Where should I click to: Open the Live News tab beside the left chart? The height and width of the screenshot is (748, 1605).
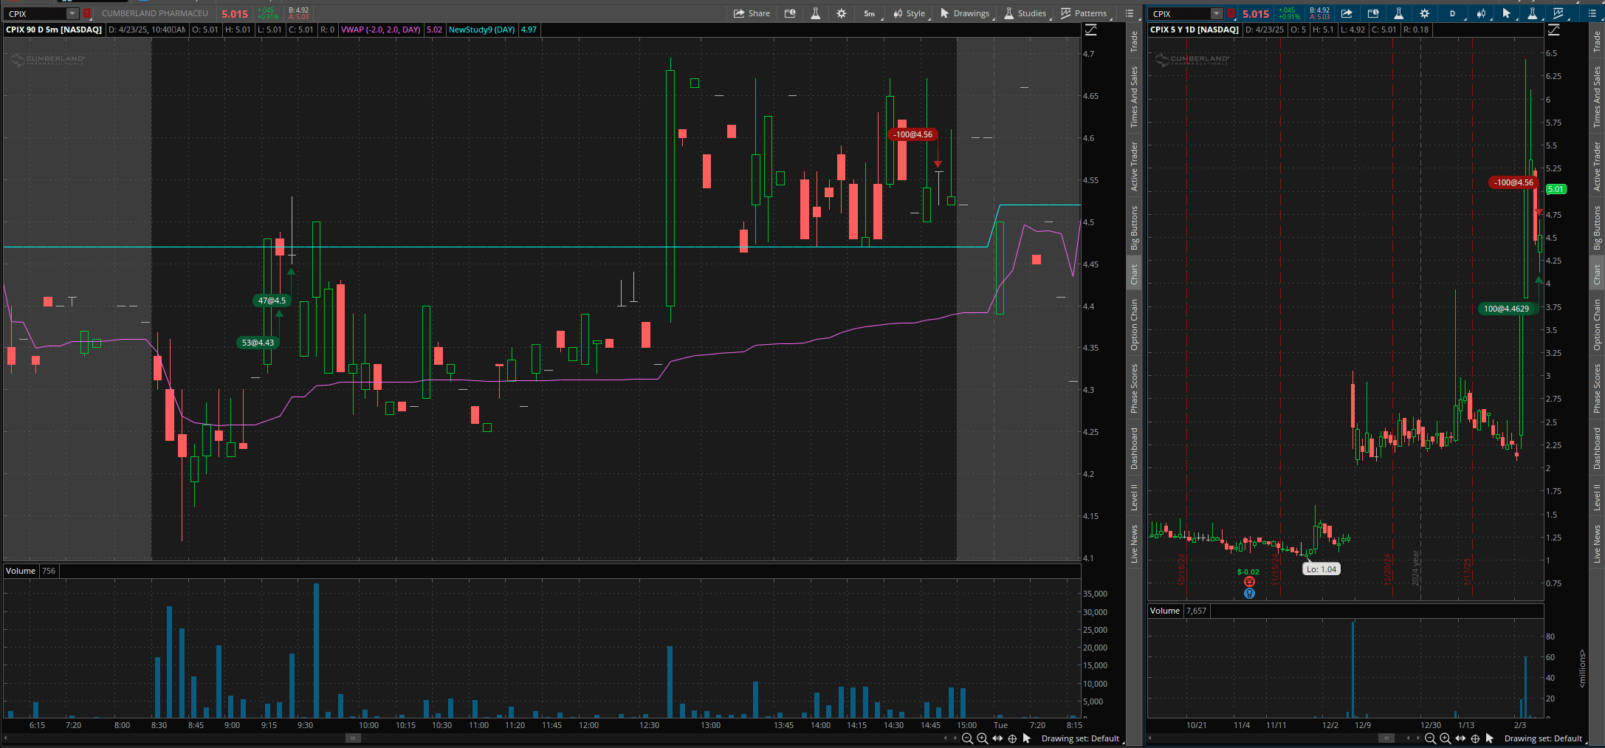click(x=1134, y=543)
